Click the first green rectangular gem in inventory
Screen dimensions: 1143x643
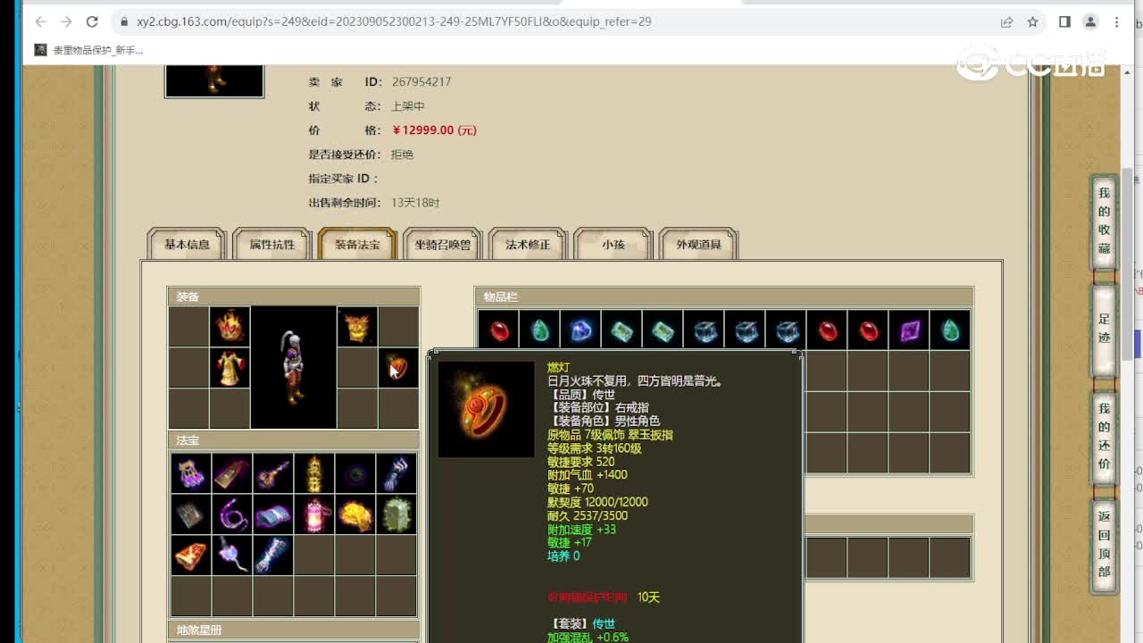click(622, 330)
